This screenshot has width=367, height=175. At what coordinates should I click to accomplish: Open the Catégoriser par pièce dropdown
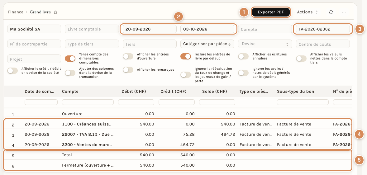pos(207,44)
